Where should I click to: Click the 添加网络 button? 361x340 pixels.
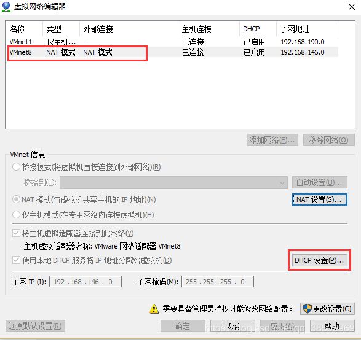point(272,140)
